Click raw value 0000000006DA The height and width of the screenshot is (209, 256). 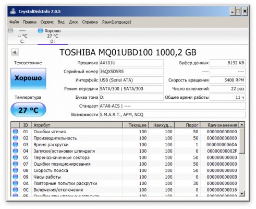[x=222, y=145]
